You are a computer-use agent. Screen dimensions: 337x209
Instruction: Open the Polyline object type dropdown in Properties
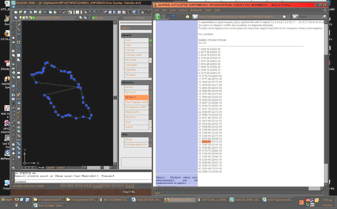click(136, 28)
